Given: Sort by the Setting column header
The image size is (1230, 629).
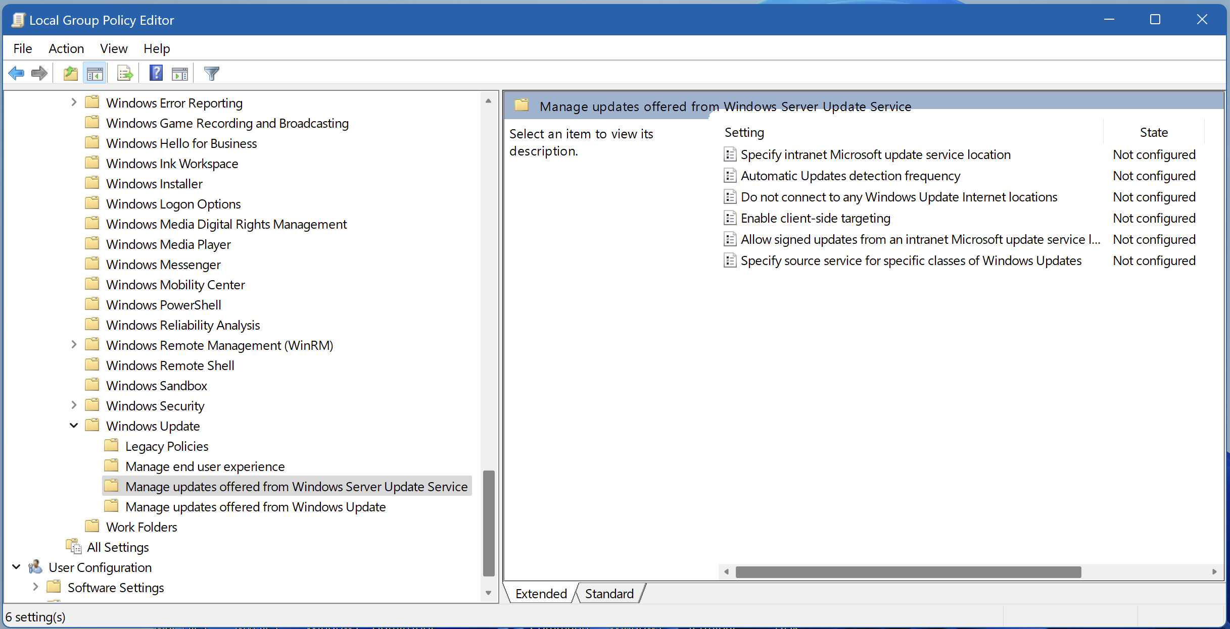Looking at the screenshot, I should tap(911, 132).
